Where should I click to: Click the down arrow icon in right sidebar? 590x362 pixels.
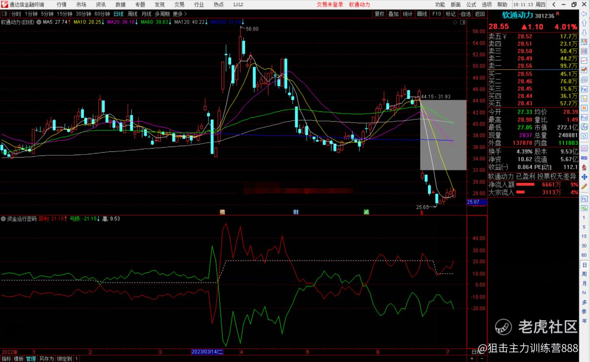(x=584, y=33)
